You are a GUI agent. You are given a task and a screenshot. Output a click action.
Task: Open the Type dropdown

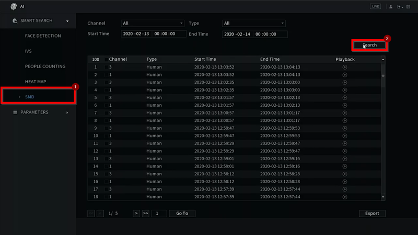pyautogui.click(x=253, y=23)
